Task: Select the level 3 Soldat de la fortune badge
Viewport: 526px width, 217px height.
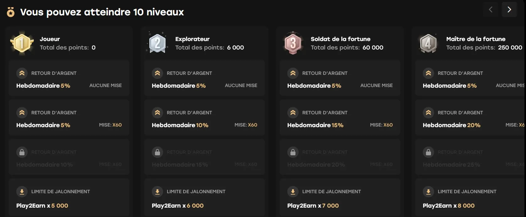Action: [293, 43]
